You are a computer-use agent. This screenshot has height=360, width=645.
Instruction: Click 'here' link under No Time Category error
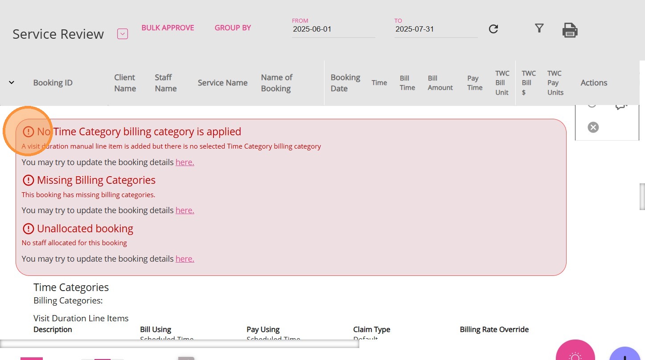185,162
